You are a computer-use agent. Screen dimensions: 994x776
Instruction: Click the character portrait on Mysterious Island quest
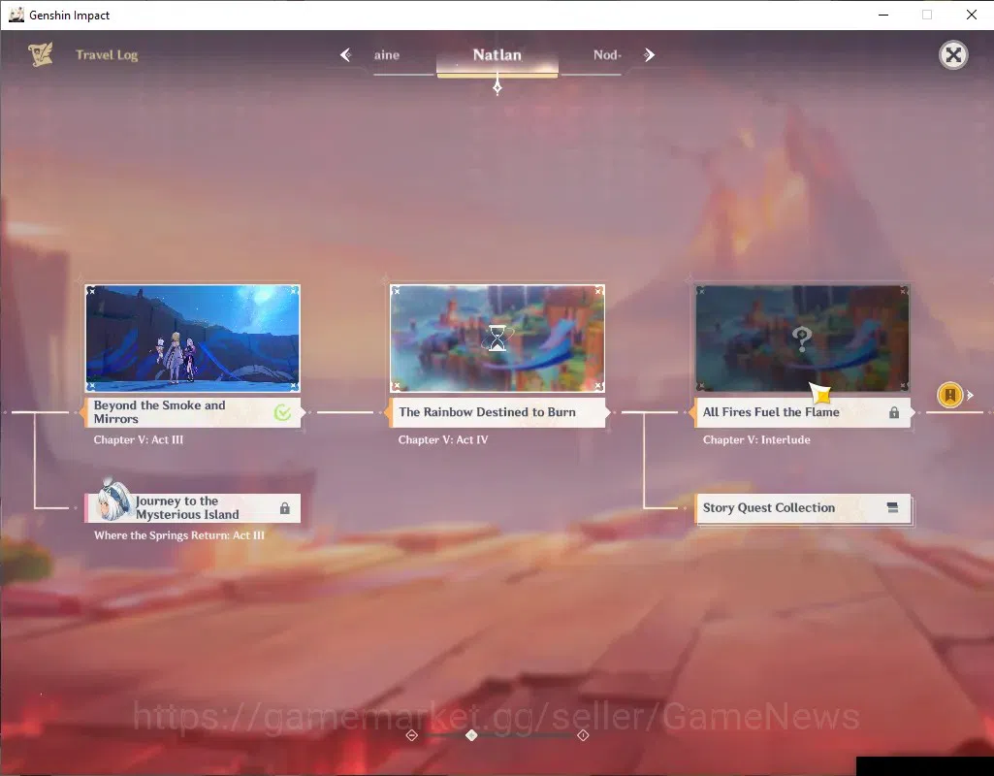114,501
